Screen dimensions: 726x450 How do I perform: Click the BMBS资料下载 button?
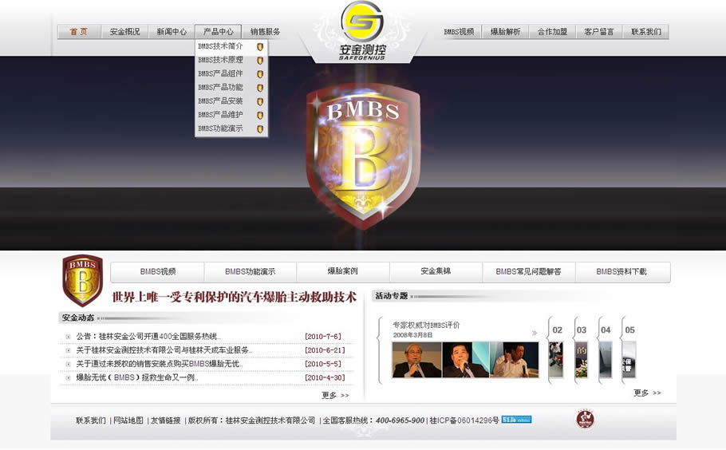pyautogui.click(x=621, y=272)
